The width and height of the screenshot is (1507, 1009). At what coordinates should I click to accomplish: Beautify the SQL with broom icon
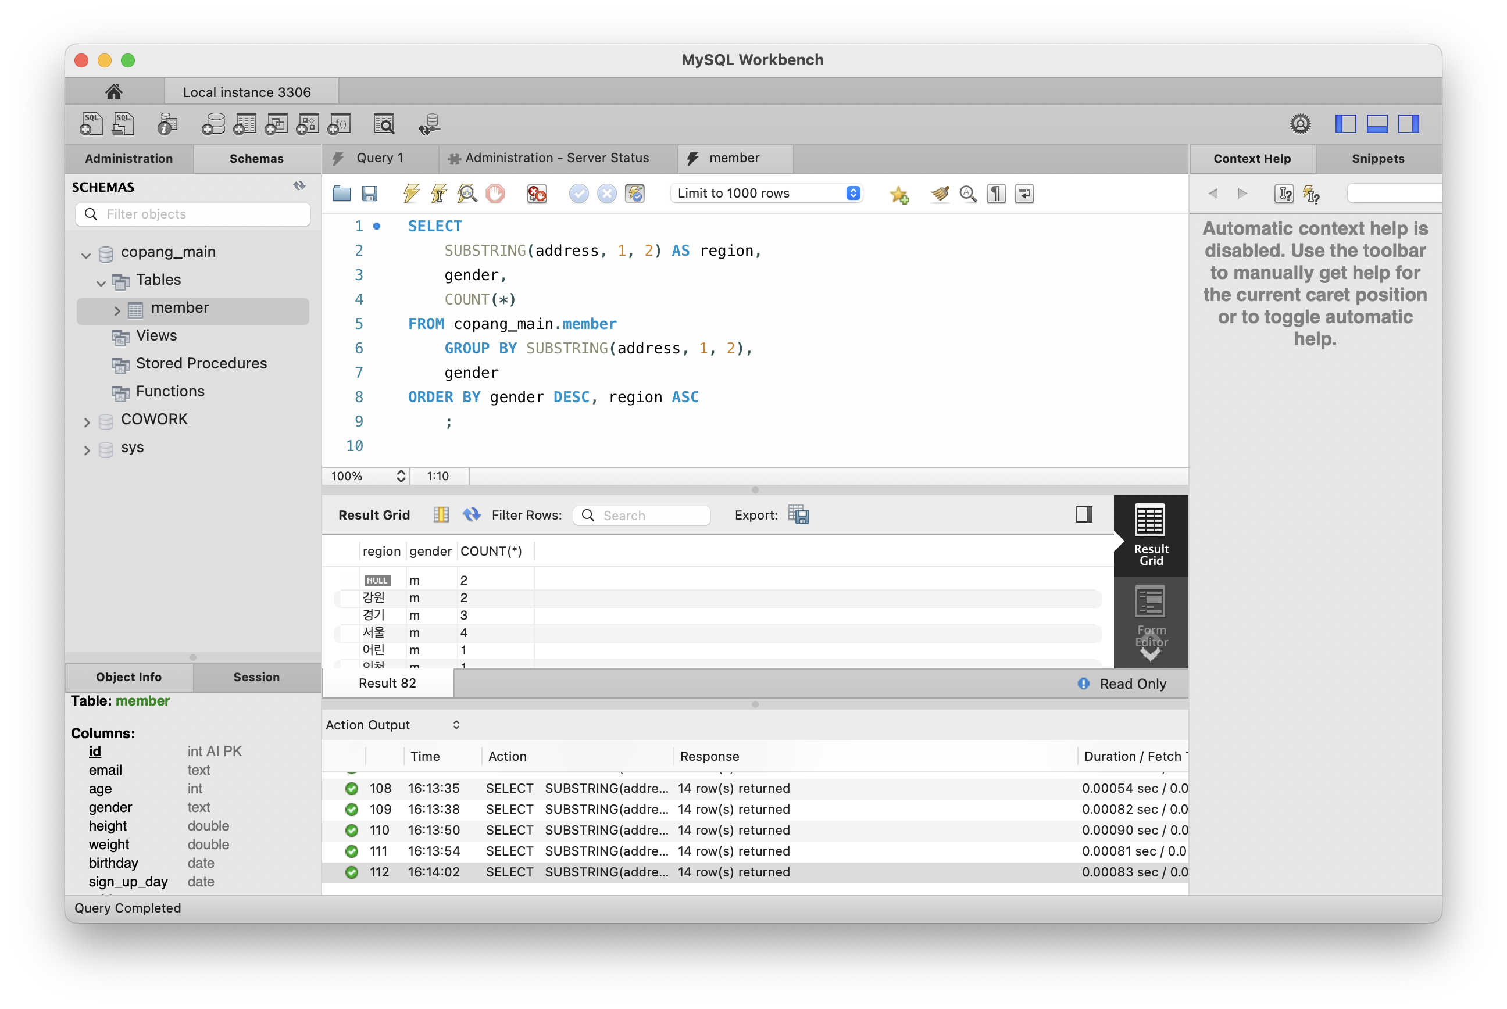pyautogui.click(x=940, y=193)
